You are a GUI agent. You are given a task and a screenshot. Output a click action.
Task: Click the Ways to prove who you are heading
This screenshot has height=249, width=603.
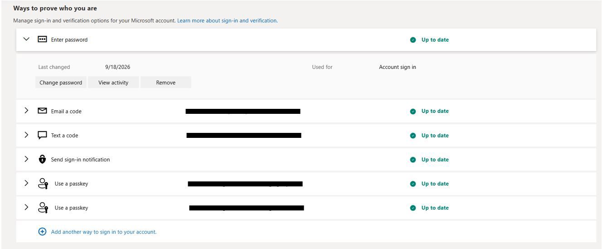55,8
